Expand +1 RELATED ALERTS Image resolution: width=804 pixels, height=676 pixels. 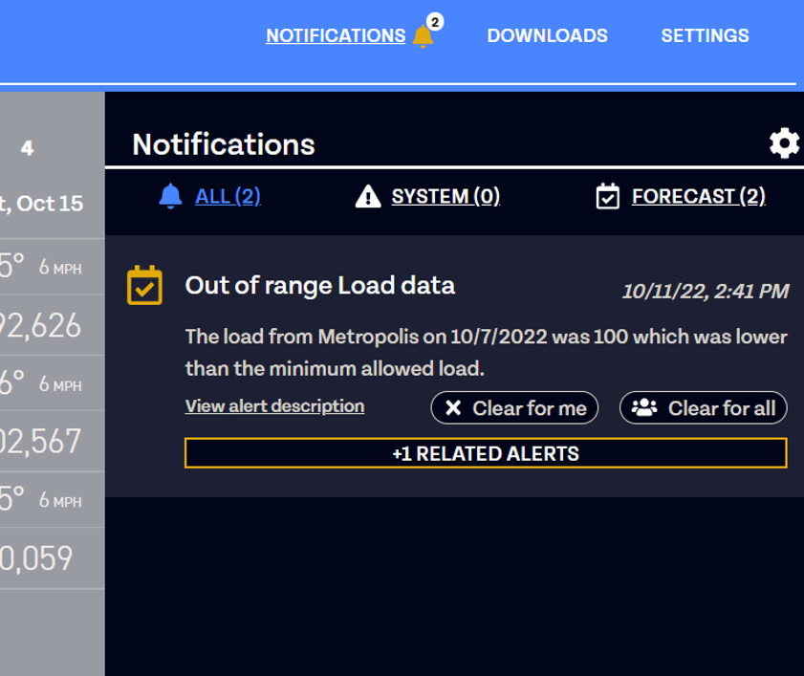point(486,453)
